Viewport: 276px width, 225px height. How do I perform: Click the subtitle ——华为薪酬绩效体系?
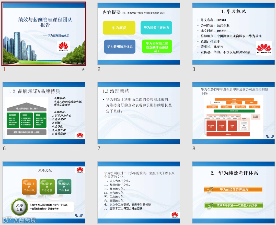coord(56,36)
